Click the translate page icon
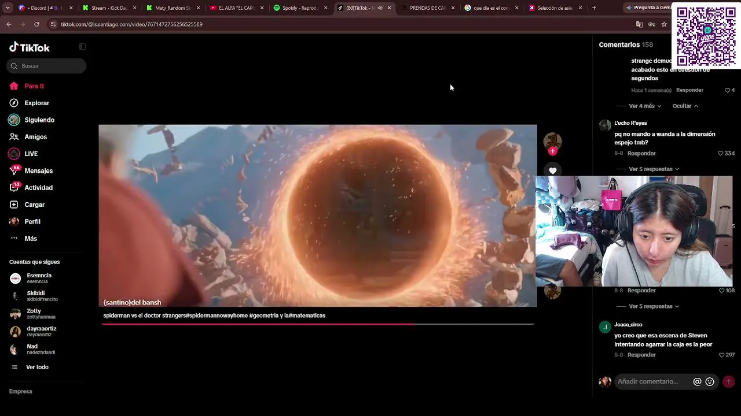This screenshot has width=741, height=416. point(639,24)
